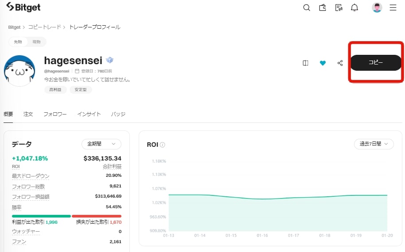Click the red losing trades bar

click(96, 216)
